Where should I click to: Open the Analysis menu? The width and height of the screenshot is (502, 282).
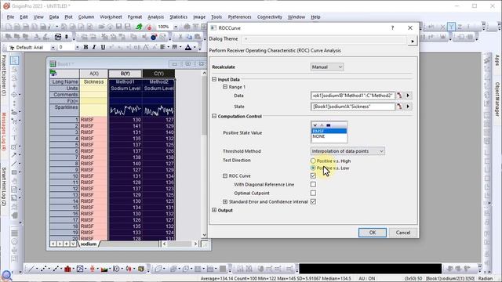(155, 17)
